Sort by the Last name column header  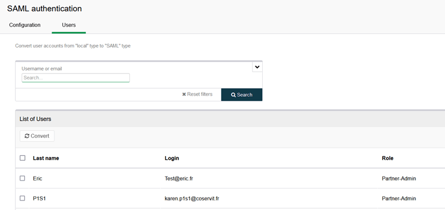coord(46,158)
